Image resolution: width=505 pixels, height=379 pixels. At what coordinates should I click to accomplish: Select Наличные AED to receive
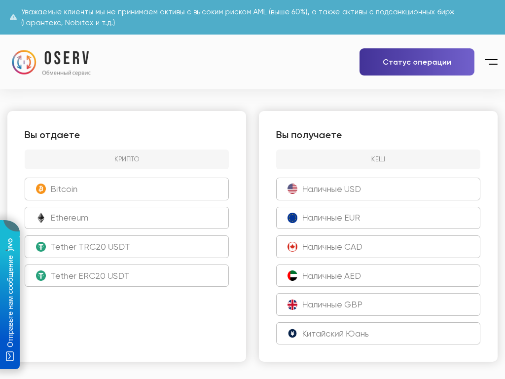point(378,276)
